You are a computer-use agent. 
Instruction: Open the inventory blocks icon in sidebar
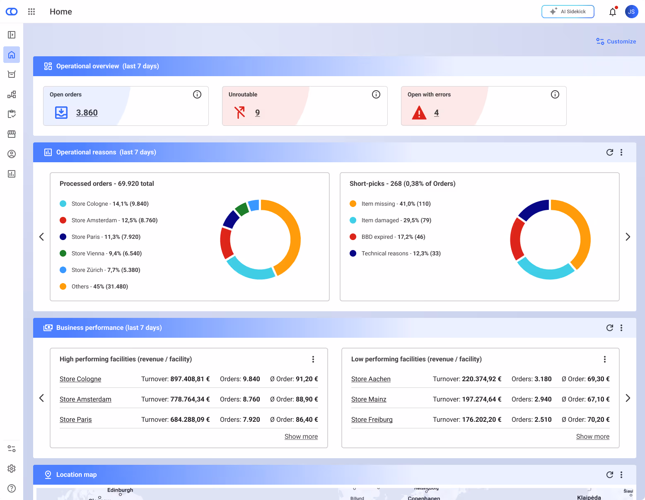pyautogui.click(x=12, y=94)
